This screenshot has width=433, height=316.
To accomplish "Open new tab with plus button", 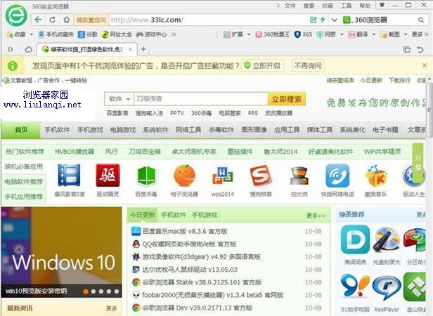I will click(x=143, y=49).
